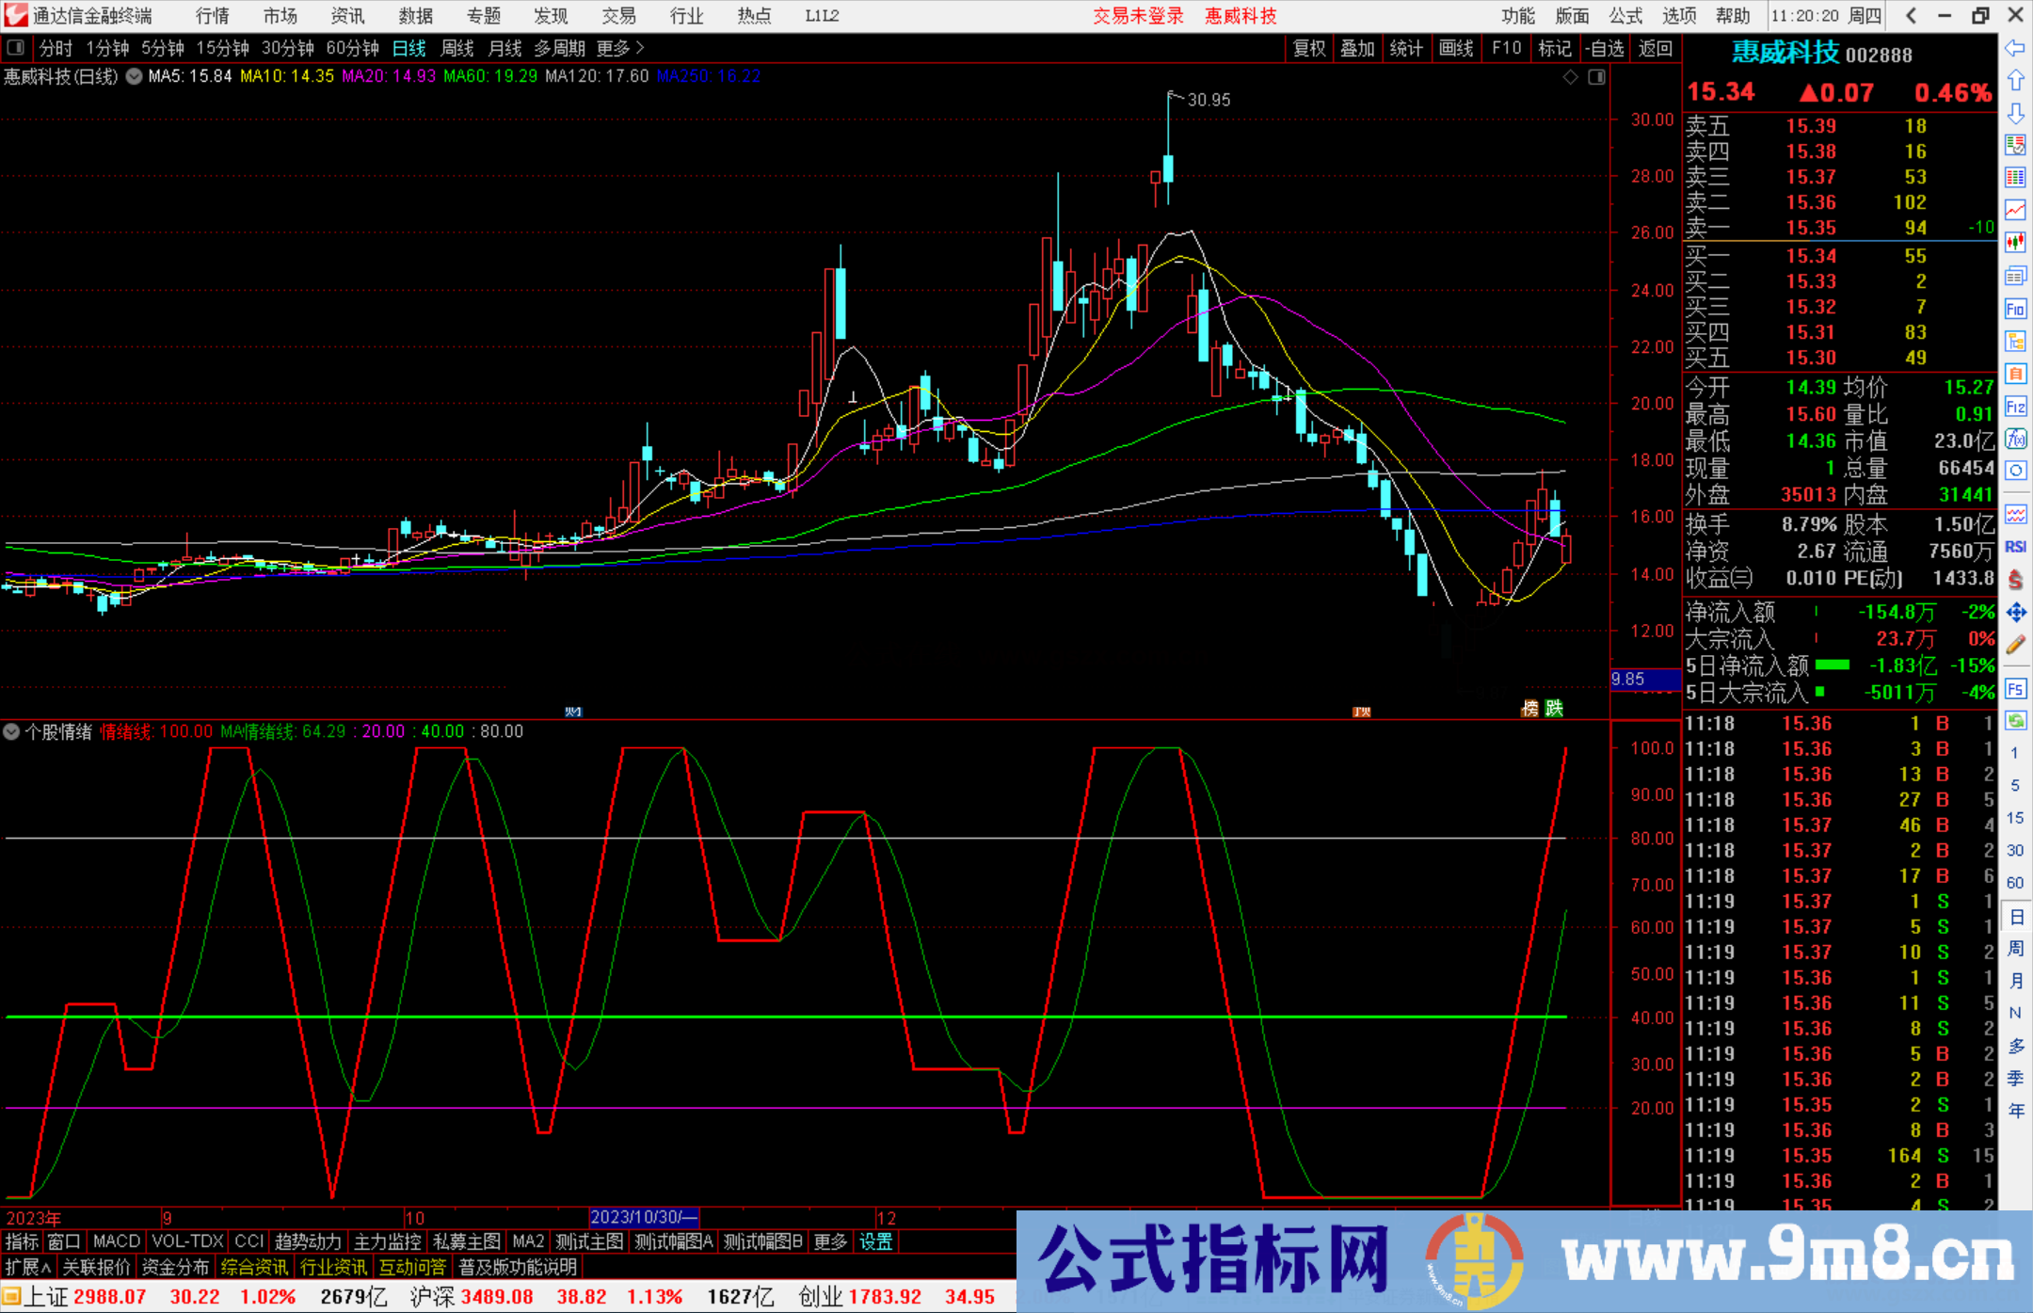Image resolution: width=2033 pixels, height=1313 pixels.
Task: Collapse the main chart MA lines via circle arrow
Action: [x=133, y=76]
